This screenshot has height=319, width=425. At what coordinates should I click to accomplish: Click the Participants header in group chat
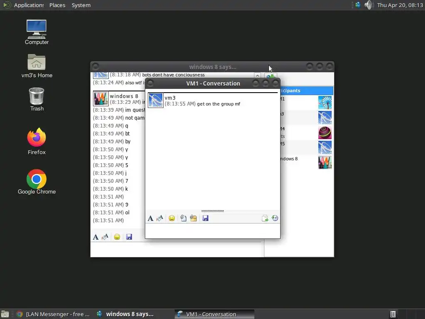307,91
